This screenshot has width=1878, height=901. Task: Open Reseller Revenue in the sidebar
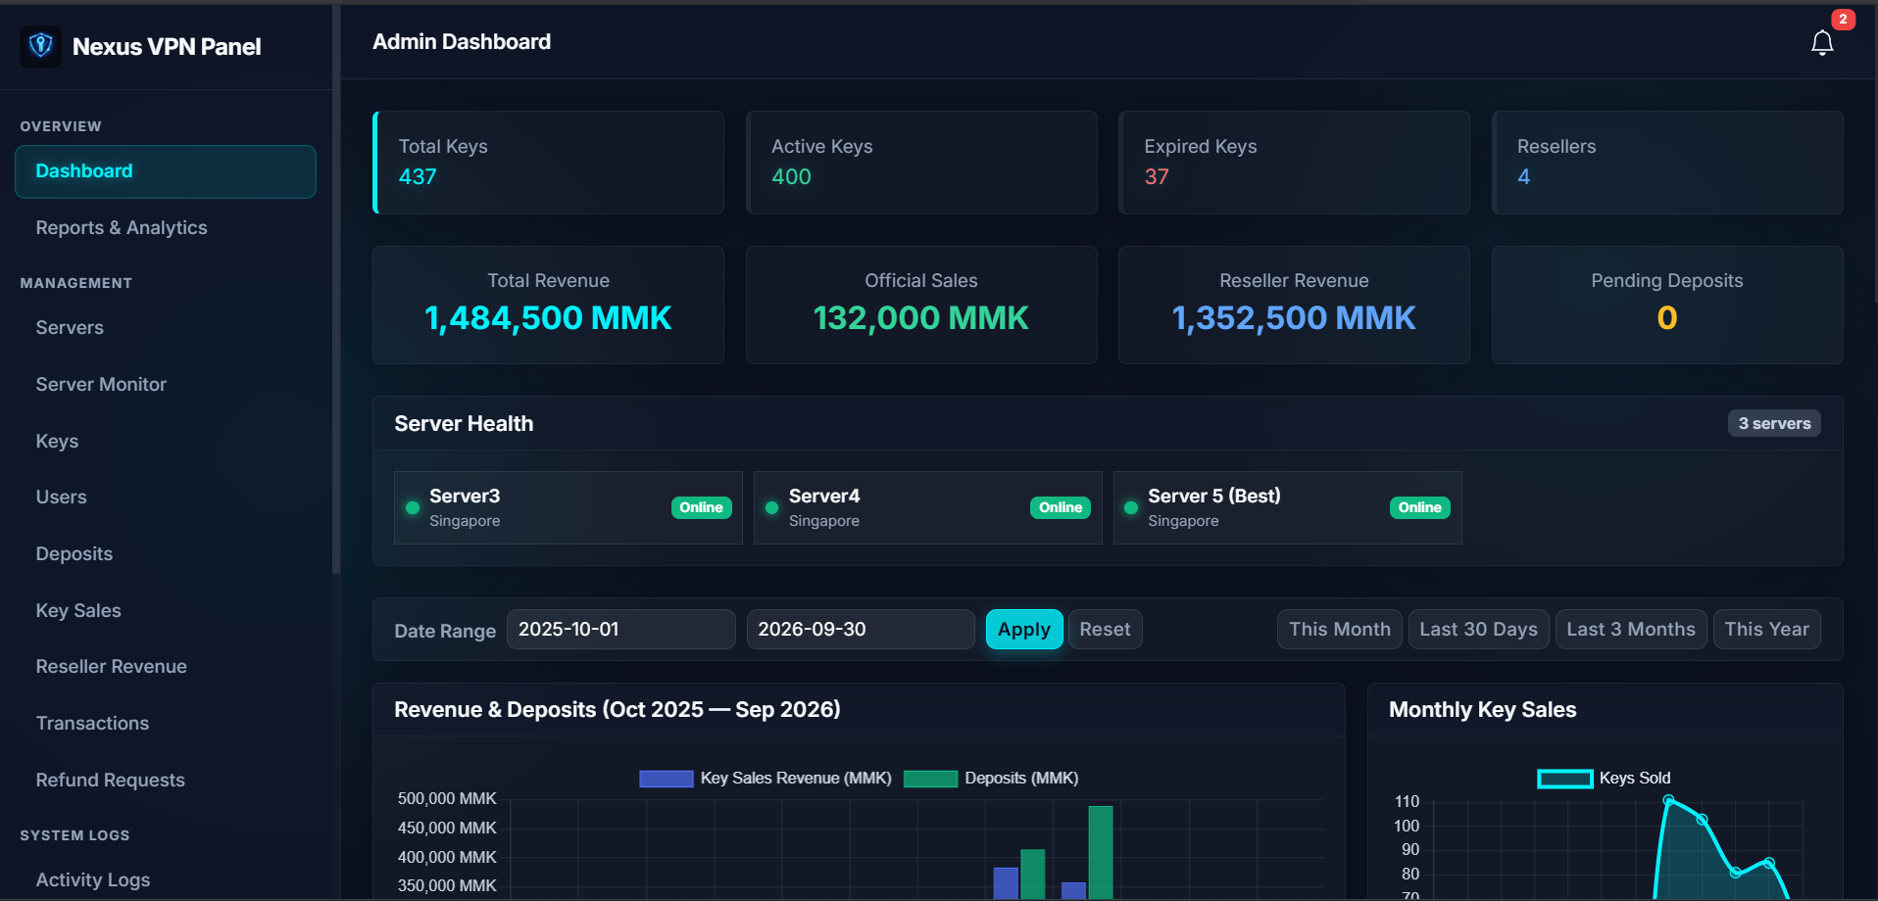[x=111, y=667]
